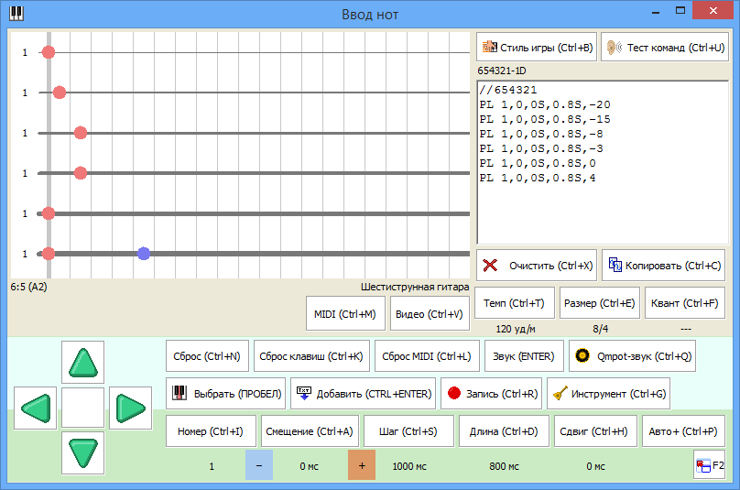Click 'Шестиструнная гитара' instrument label

(x=415, y=287)
